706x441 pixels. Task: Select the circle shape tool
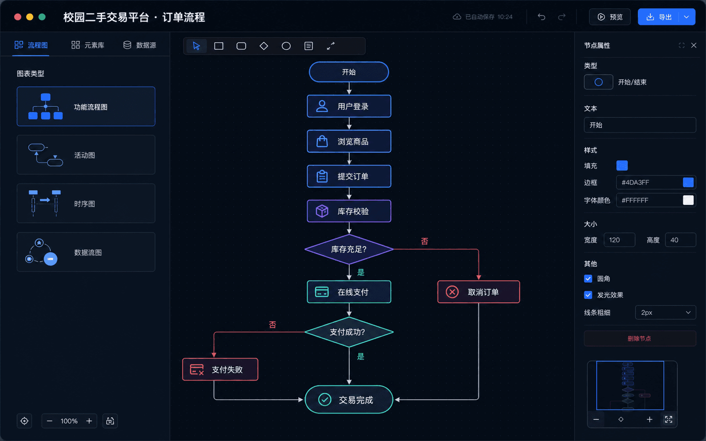[286, 46]
